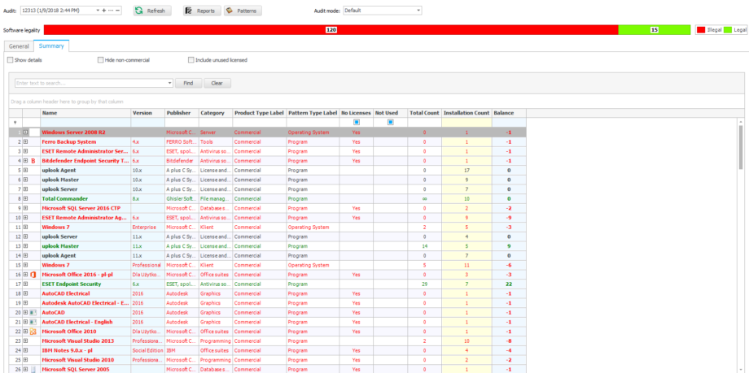
Task: Open the search text history dropdown
Action: [x=170, y=83]
